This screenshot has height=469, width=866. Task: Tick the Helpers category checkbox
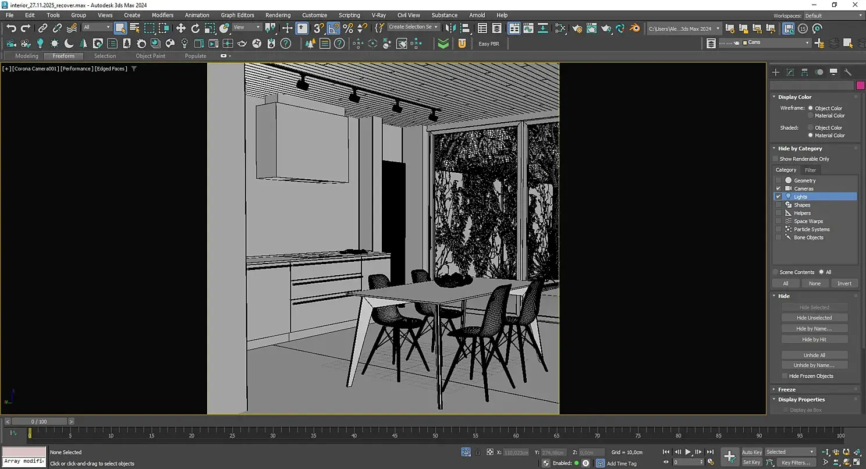(778, 213)
